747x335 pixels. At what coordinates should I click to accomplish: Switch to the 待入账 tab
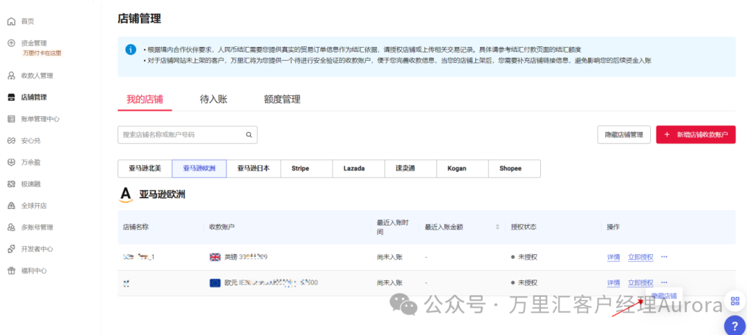[x=213, y=99]
